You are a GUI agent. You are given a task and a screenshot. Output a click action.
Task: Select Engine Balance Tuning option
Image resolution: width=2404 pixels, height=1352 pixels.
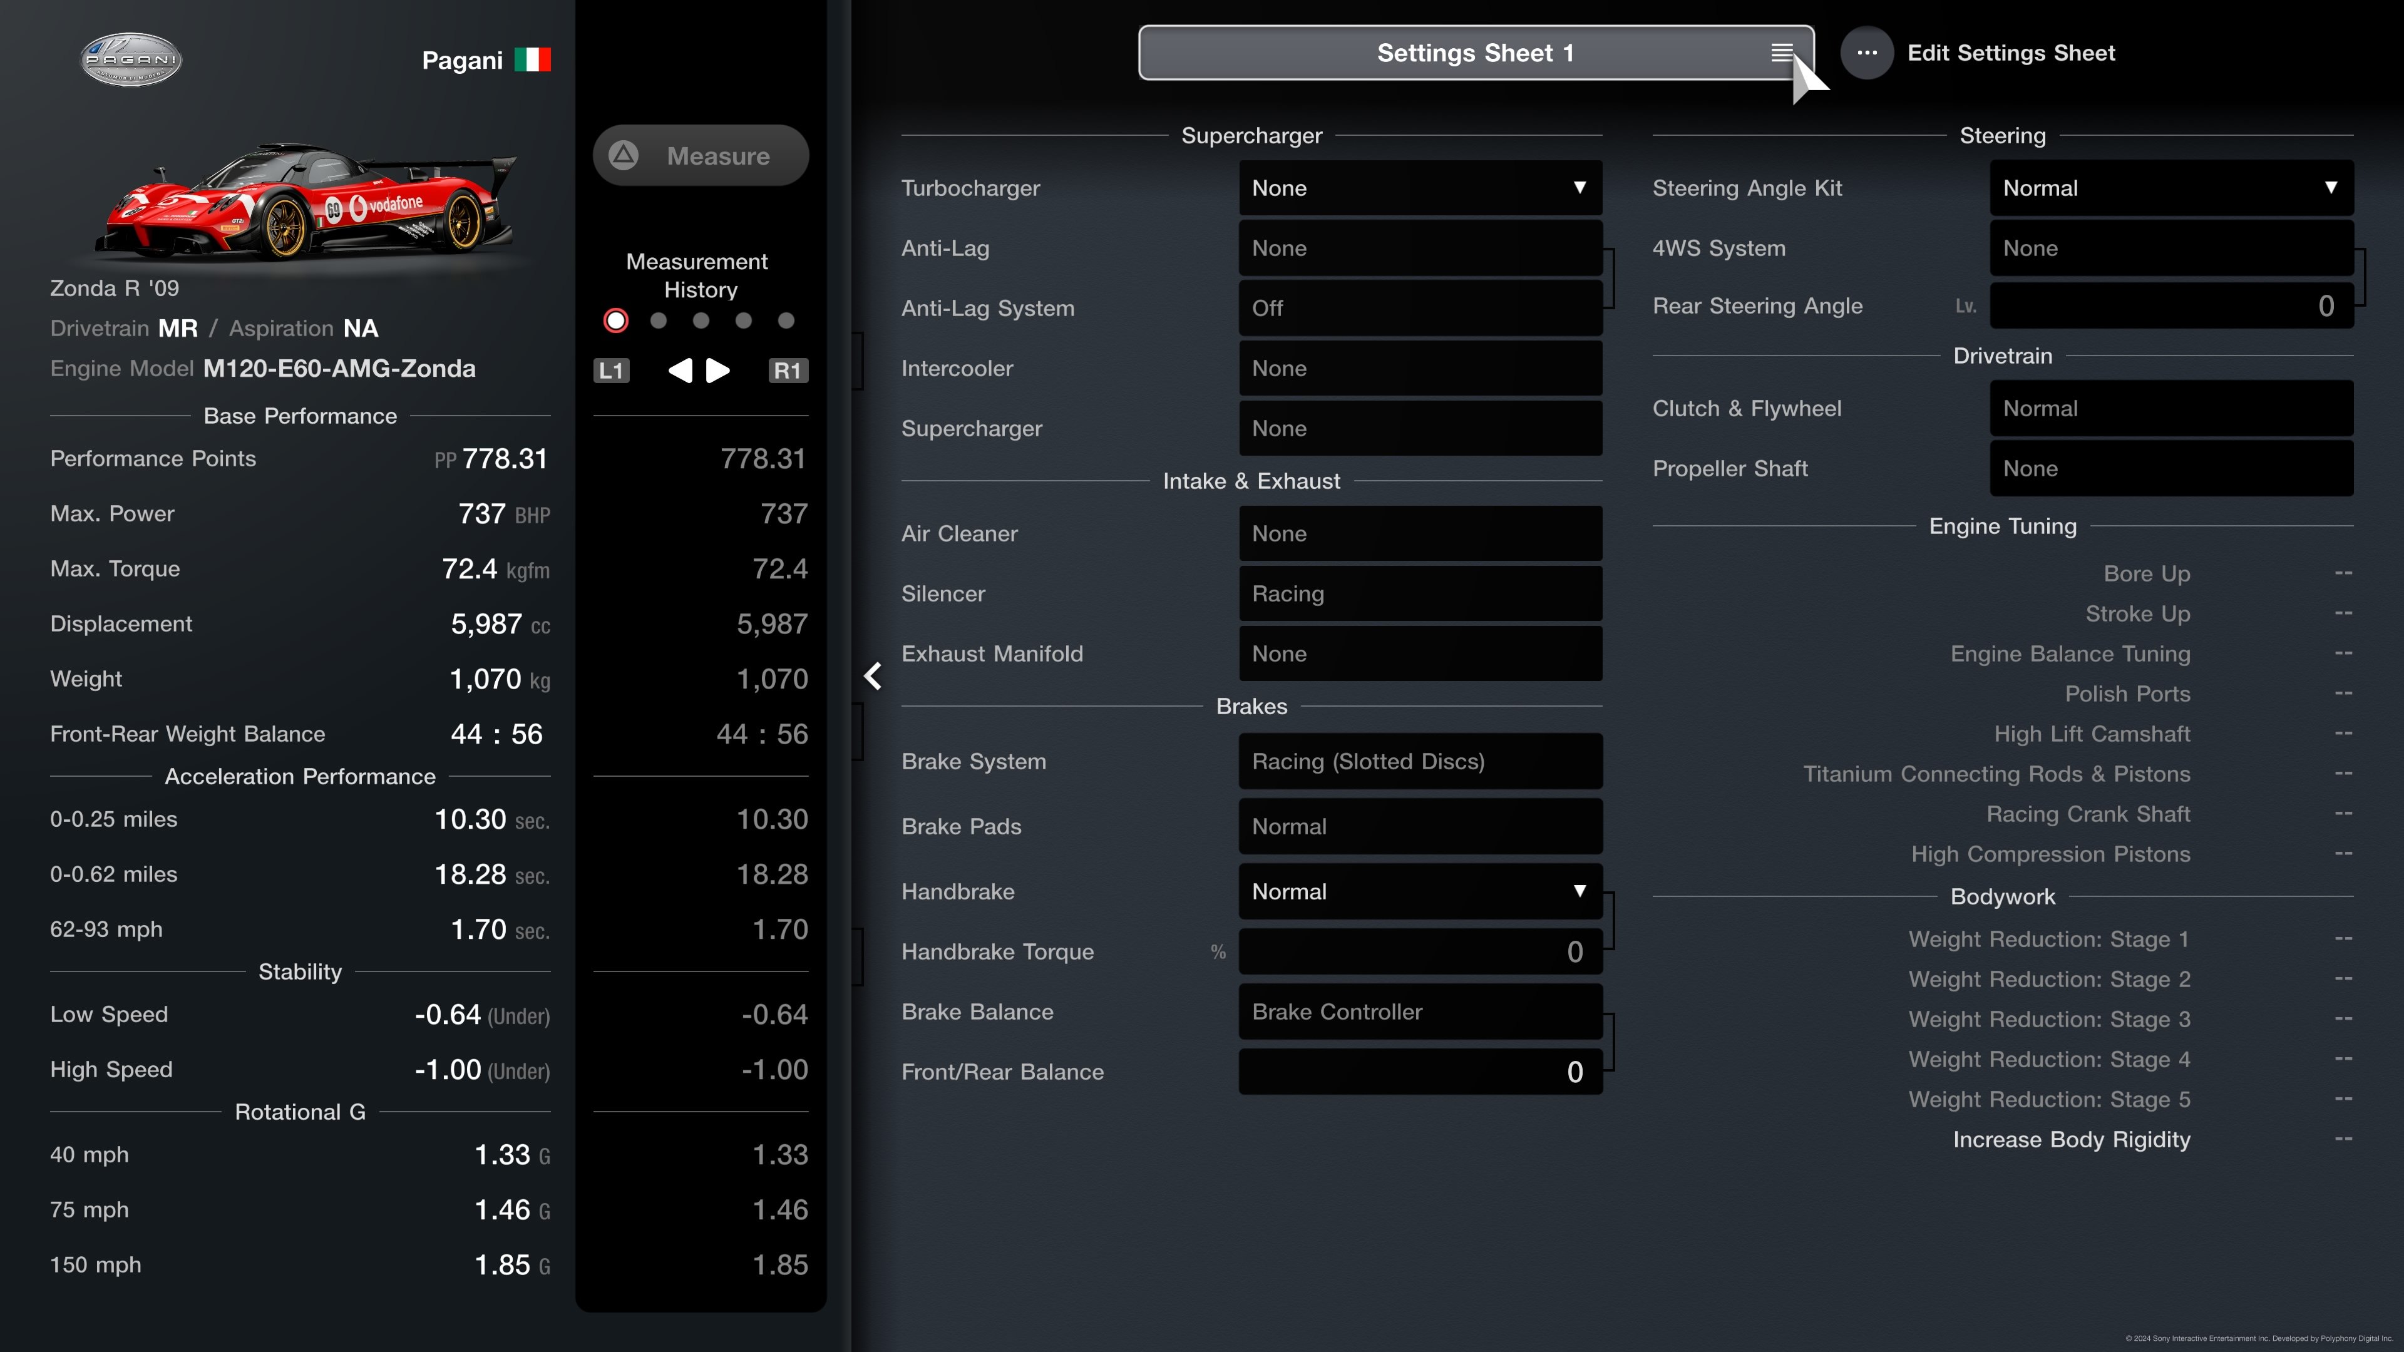pos(2070,654)
